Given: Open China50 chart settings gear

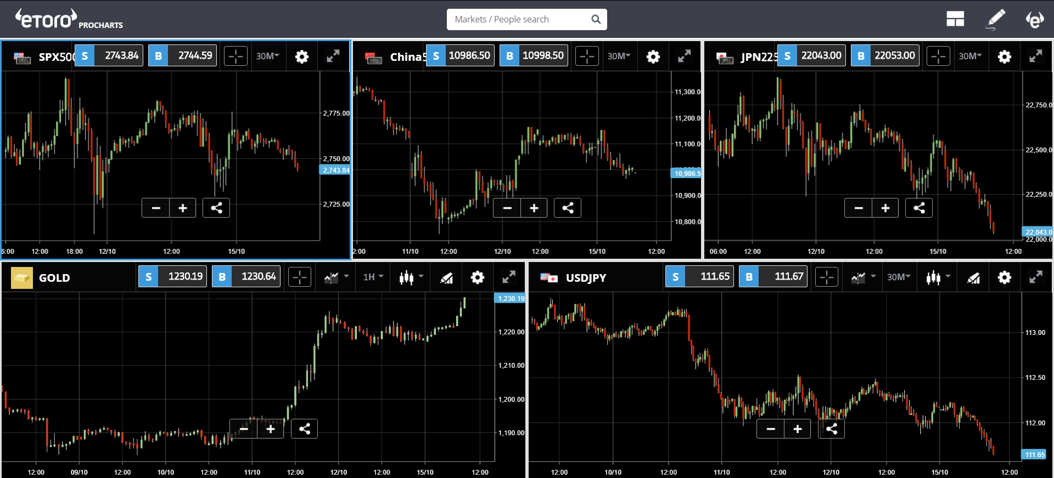Looking at the screenshot, I should 653,56.
